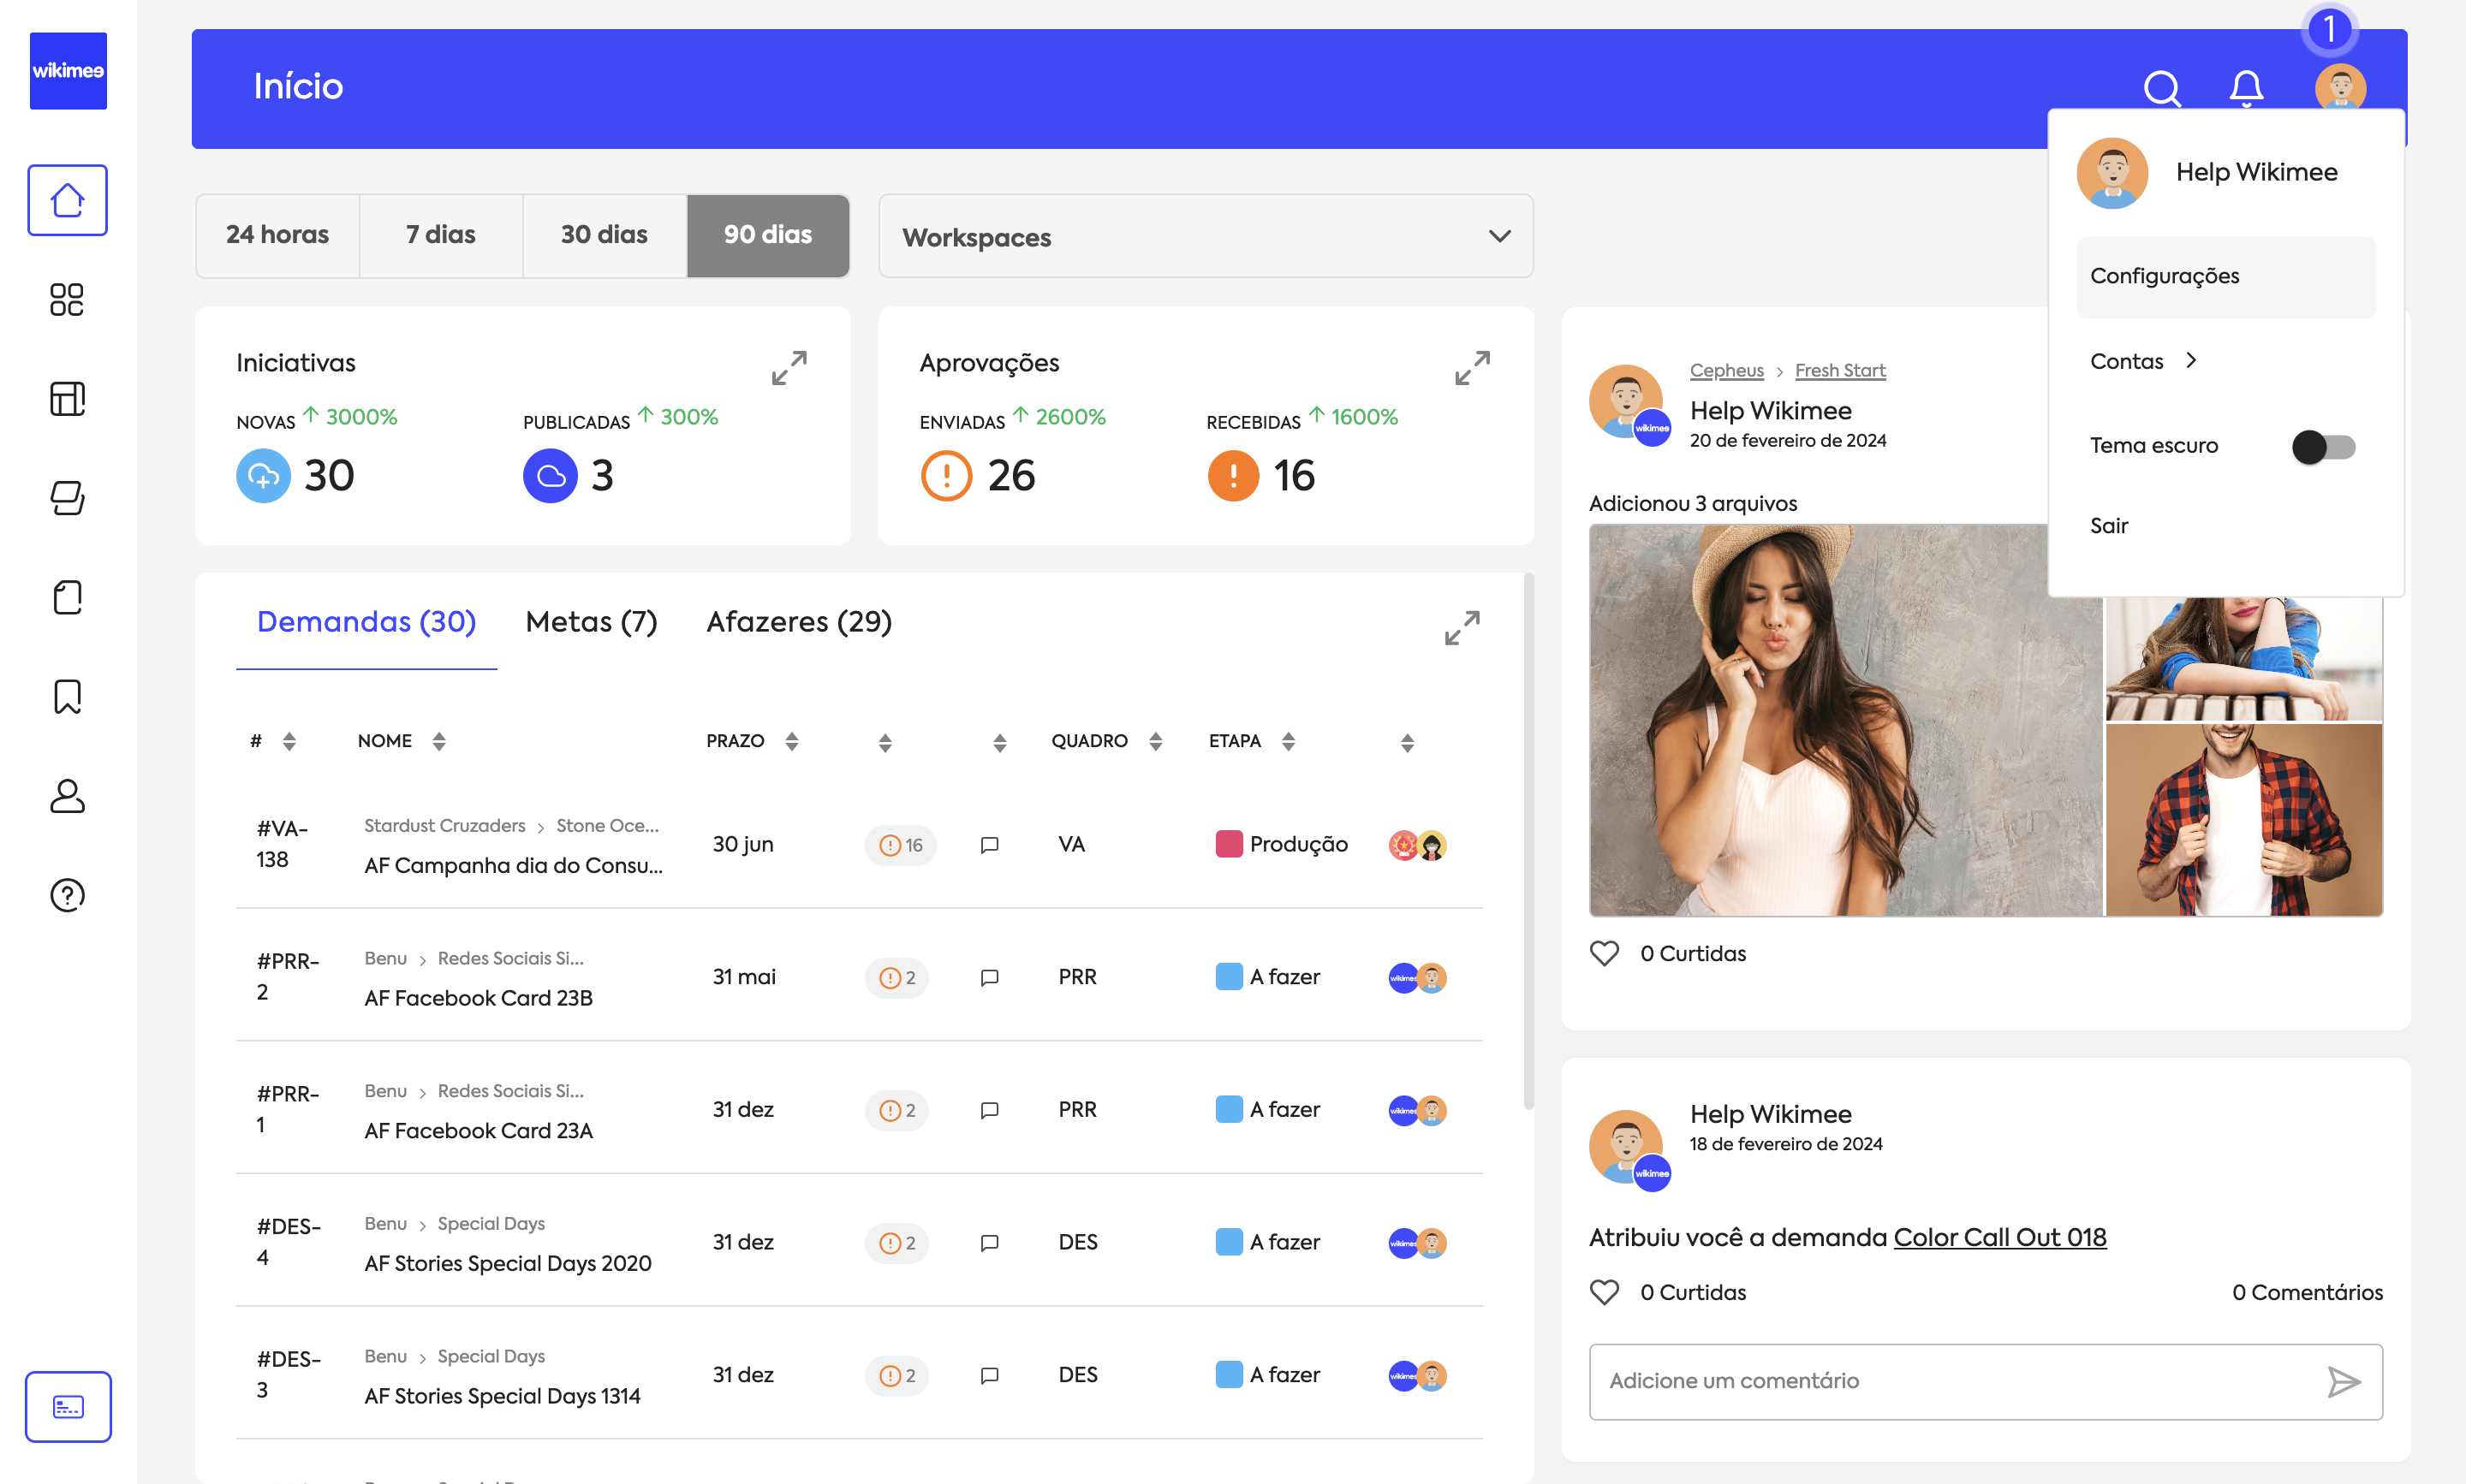
Task: Open the user profile sidebar icon
Action: pos(67,796)
